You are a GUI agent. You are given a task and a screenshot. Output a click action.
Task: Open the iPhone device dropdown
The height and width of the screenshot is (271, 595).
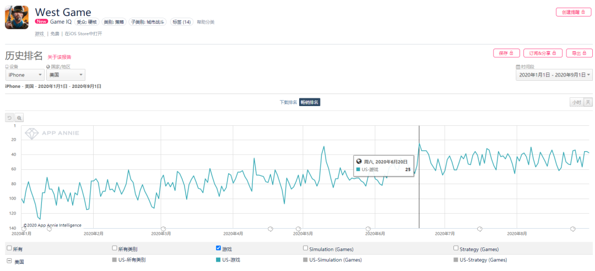point(24,75)
